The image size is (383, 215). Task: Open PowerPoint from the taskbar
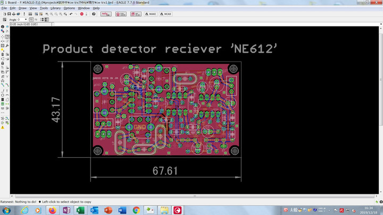click(108, 210)
